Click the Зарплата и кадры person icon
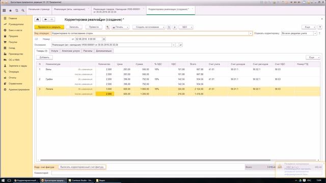Image resolution: width=326 pixels, height=183 pixels. coord(5,66)
